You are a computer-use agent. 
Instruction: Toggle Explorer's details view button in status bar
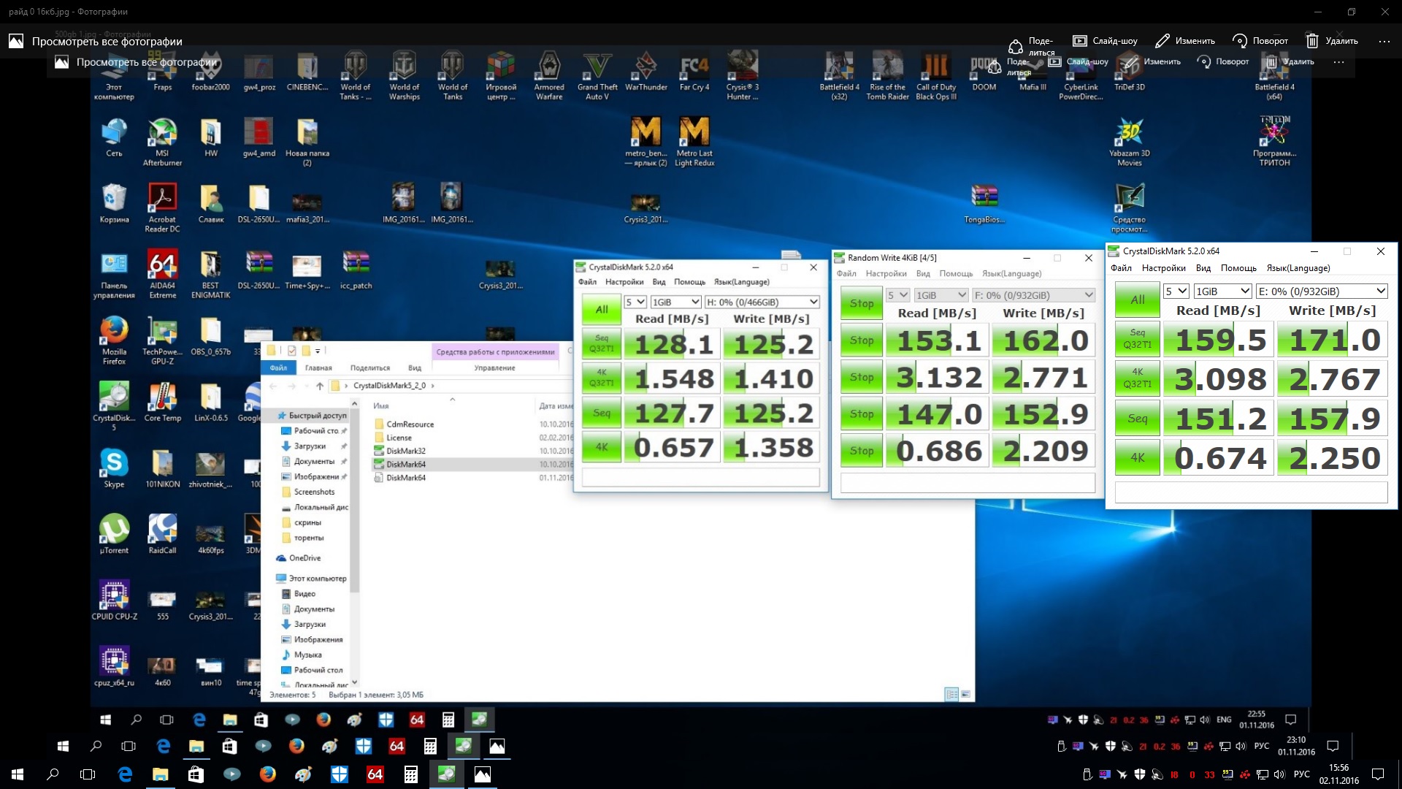coord(951,694)
